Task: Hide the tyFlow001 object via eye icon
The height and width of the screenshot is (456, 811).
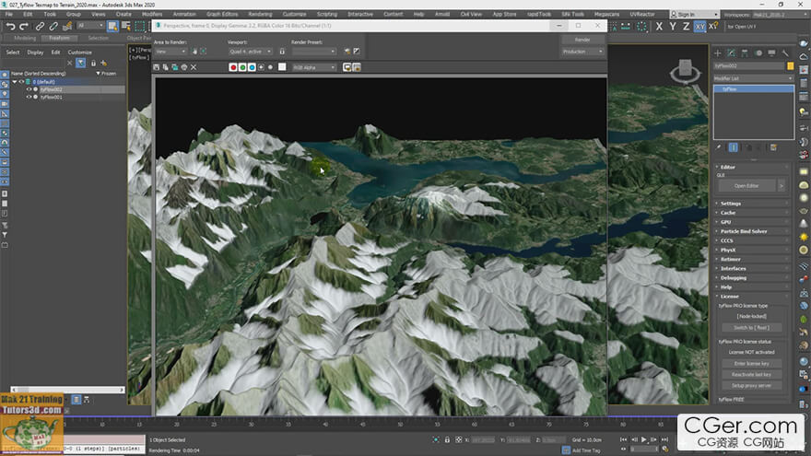Action: point(29,97)
